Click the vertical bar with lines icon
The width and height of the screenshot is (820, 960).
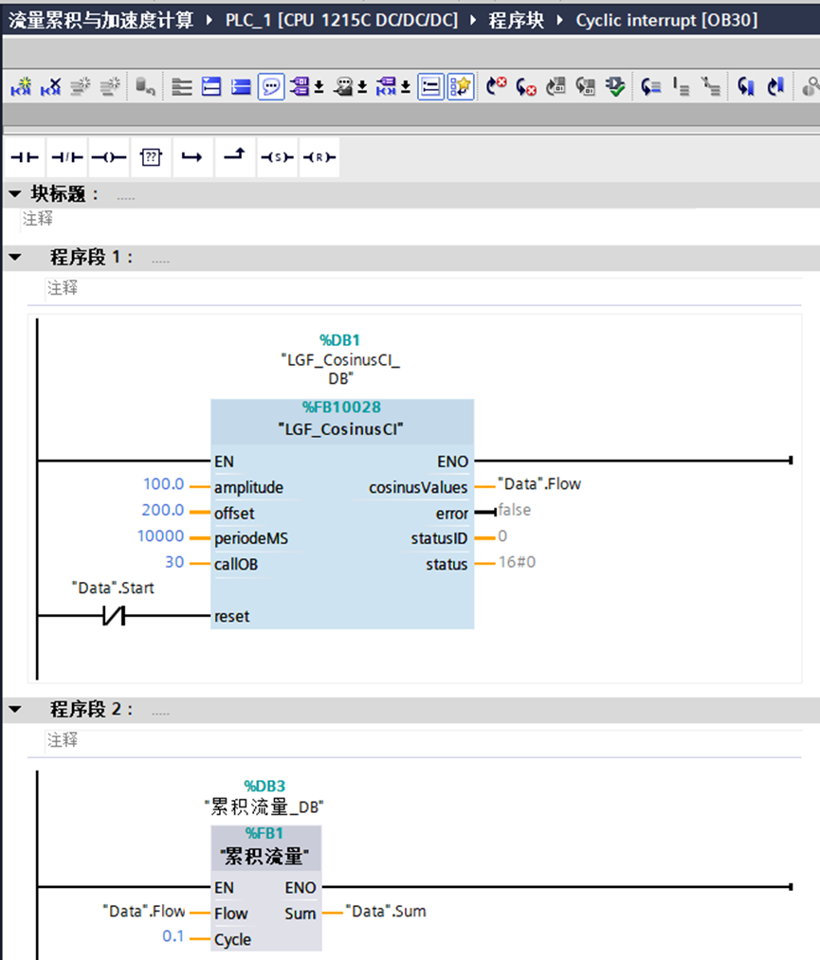(x=681, y=87)
